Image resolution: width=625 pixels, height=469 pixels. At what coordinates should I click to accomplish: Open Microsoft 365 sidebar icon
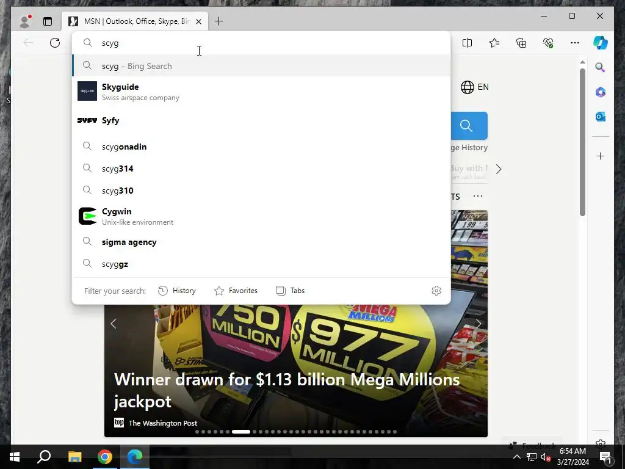[601, 92]
